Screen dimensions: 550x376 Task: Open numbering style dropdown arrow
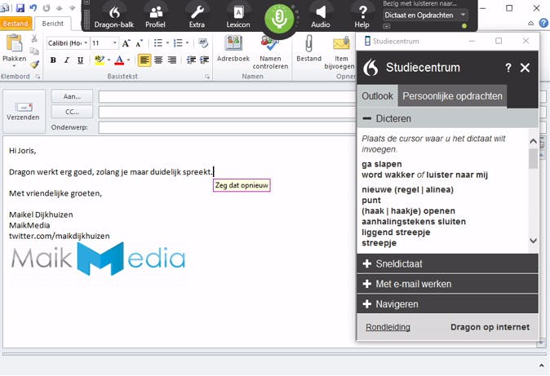[x=188, y=43]
